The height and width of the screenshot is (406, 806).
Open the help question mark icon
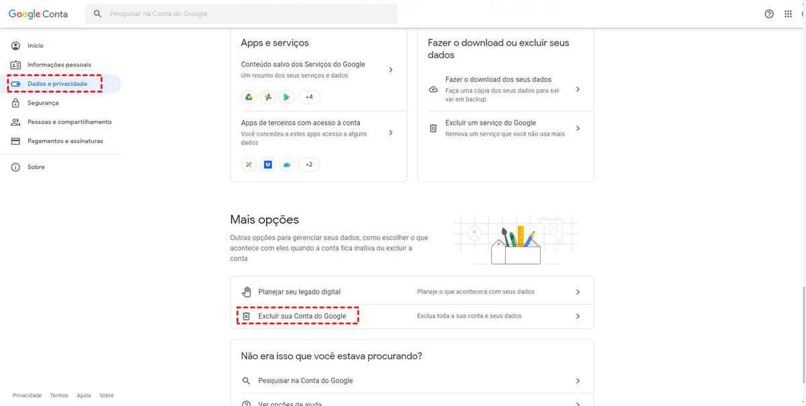[769, 13]
